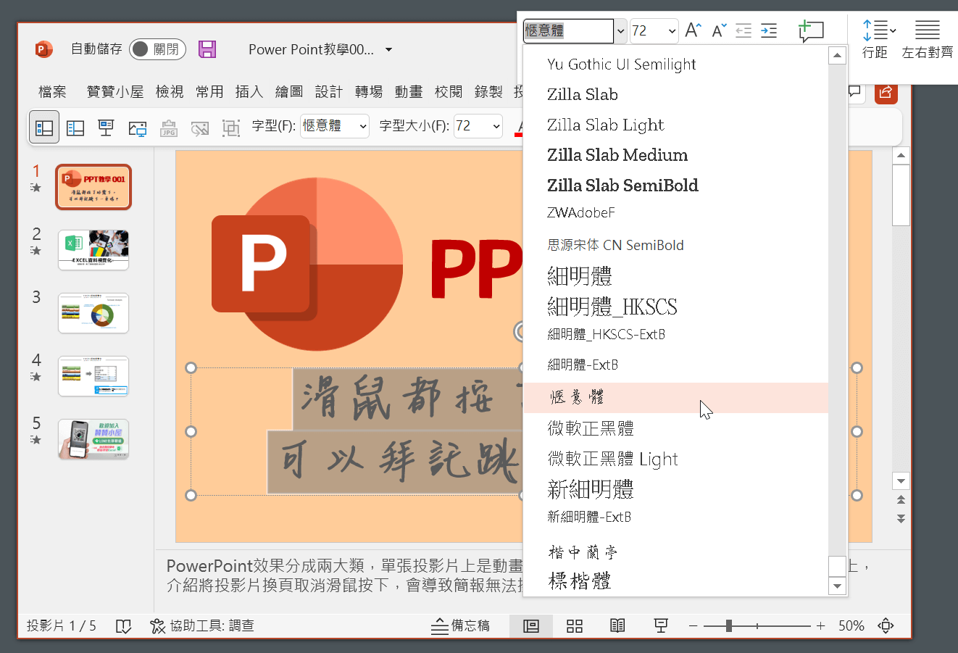Image resolution: width=958 pixels, height=653 pixels.
Task: Open the line spacing (行距) control
Action: (x=878, y=39)
